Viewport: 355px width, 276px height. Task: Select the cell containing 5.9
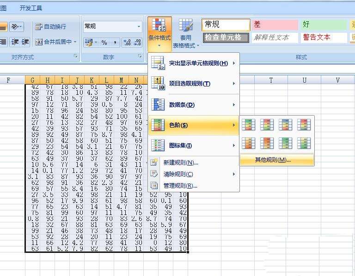pos(166,225)
